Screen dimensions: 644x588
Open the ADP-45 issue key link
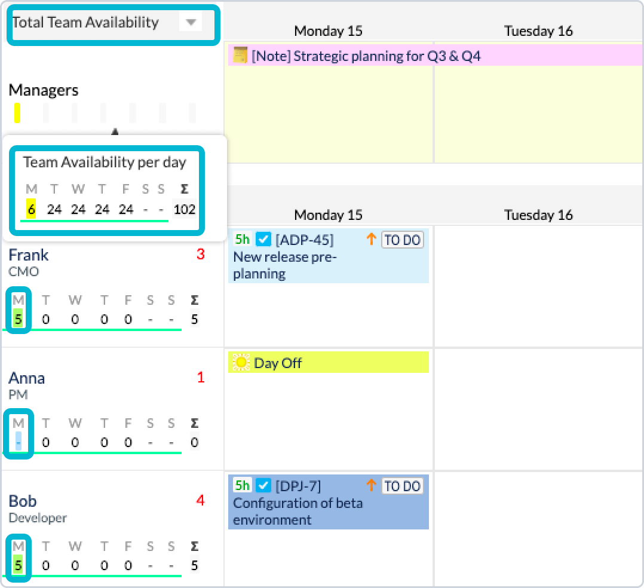[304, 240]
